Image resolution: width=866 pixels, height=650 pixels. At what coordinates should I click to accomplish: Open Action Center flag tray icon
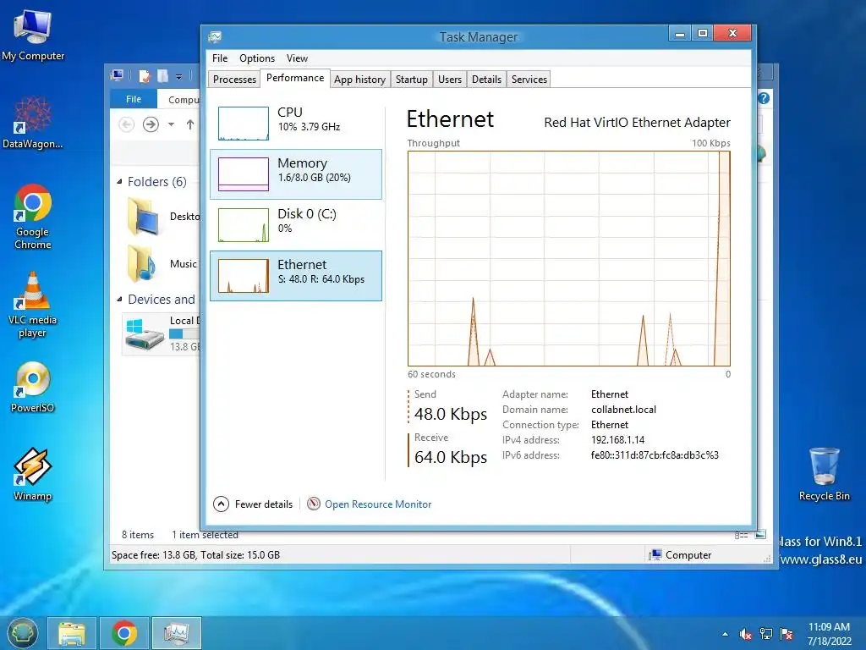(x=787, y=634)
